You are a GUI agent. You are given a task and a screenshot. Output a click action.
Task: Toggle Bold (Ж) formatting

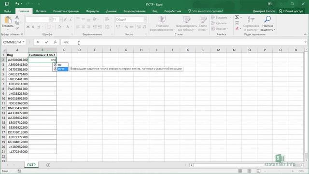click(x=28, y=27)
